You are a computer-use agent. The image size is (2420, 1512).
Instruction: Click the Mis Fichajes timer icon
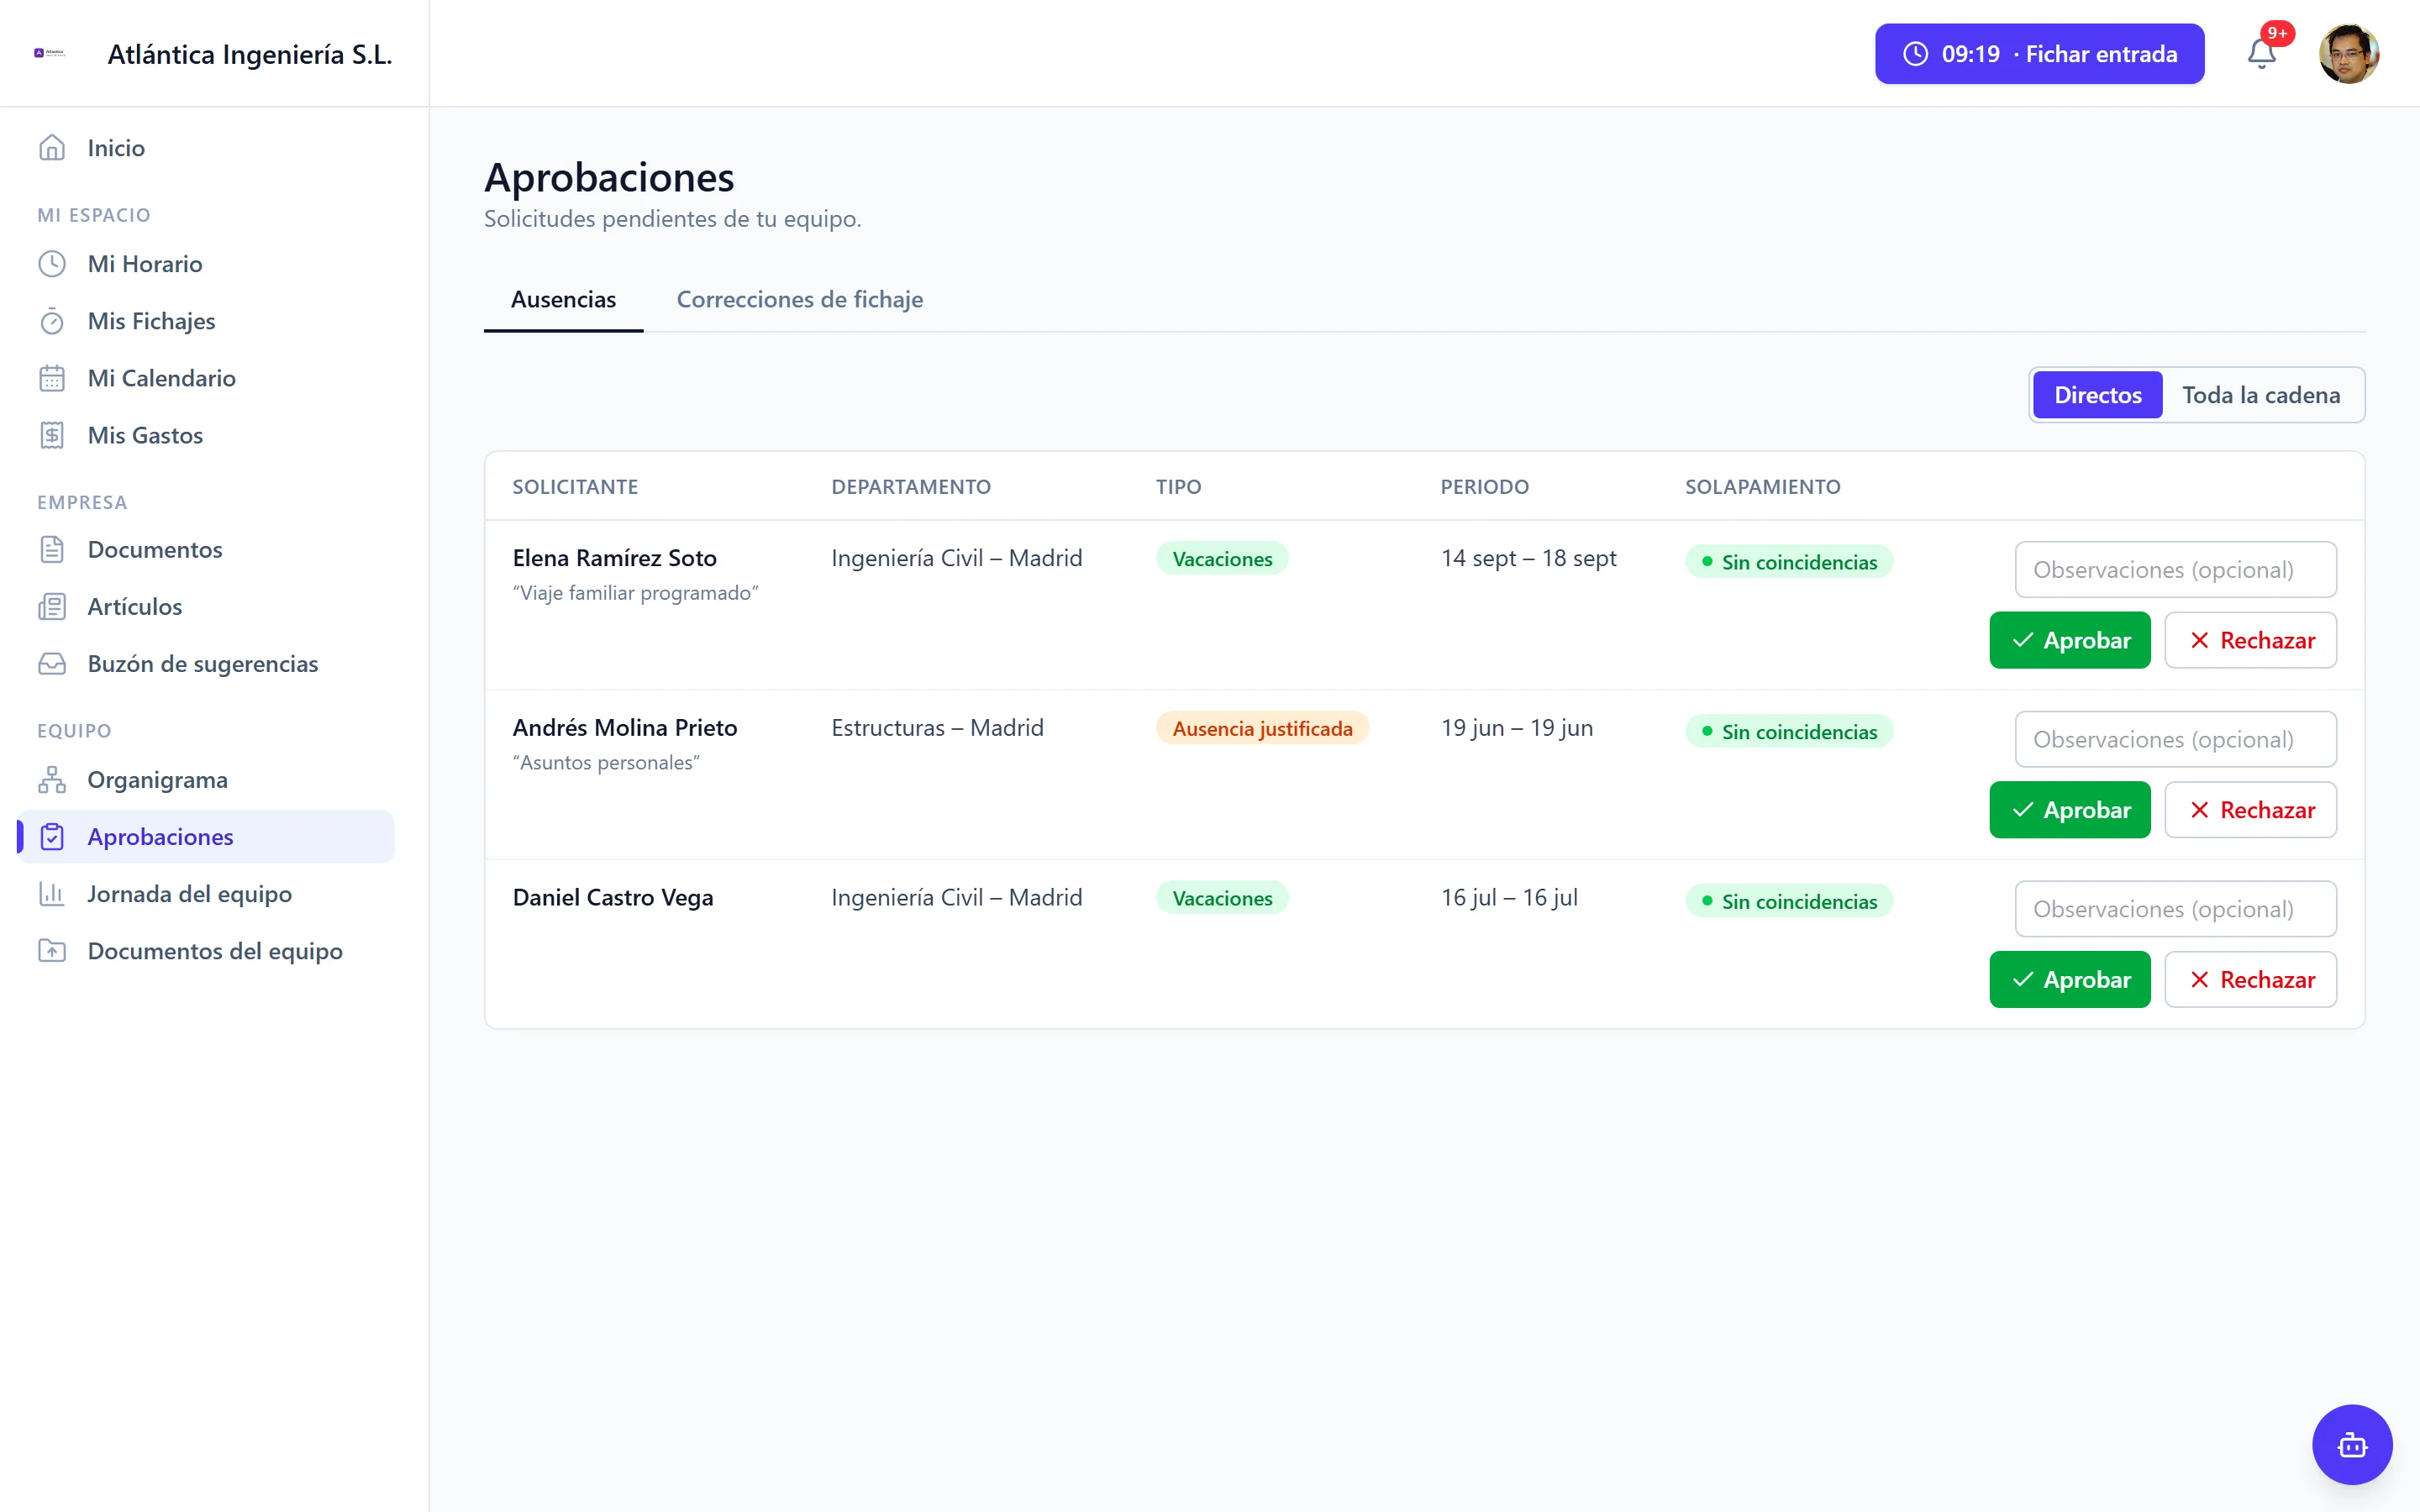point(52,321)
